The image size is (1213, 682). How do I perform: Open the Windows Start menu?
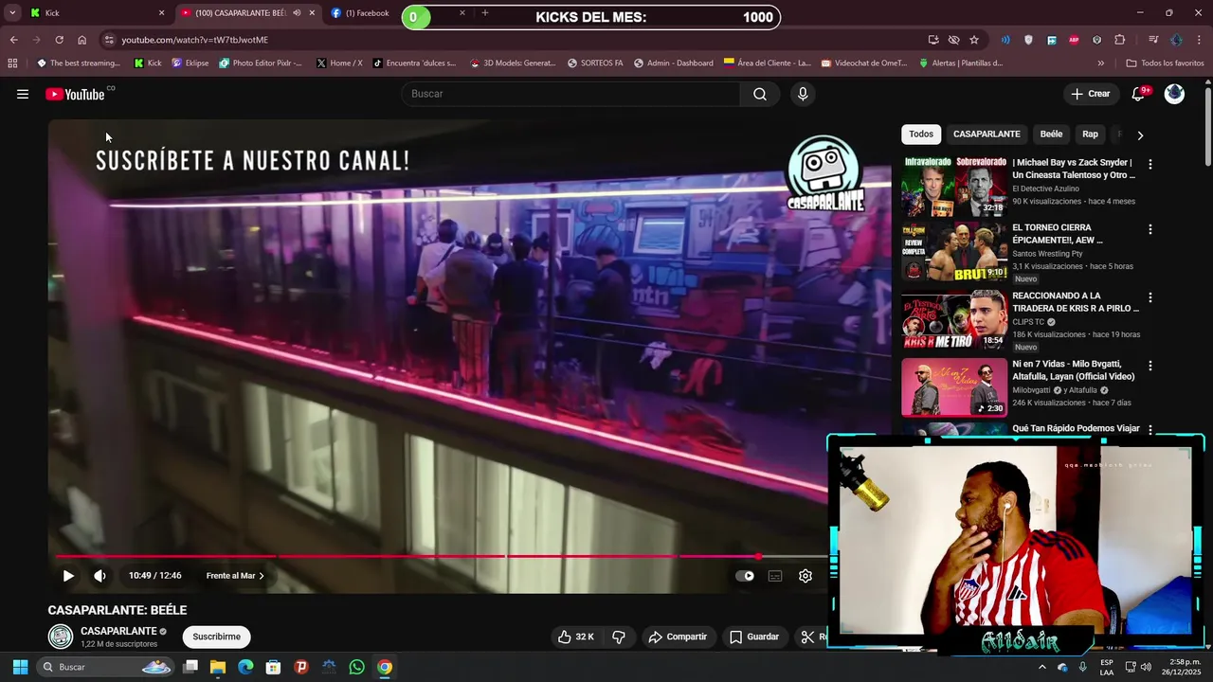(x=20, y=667)
